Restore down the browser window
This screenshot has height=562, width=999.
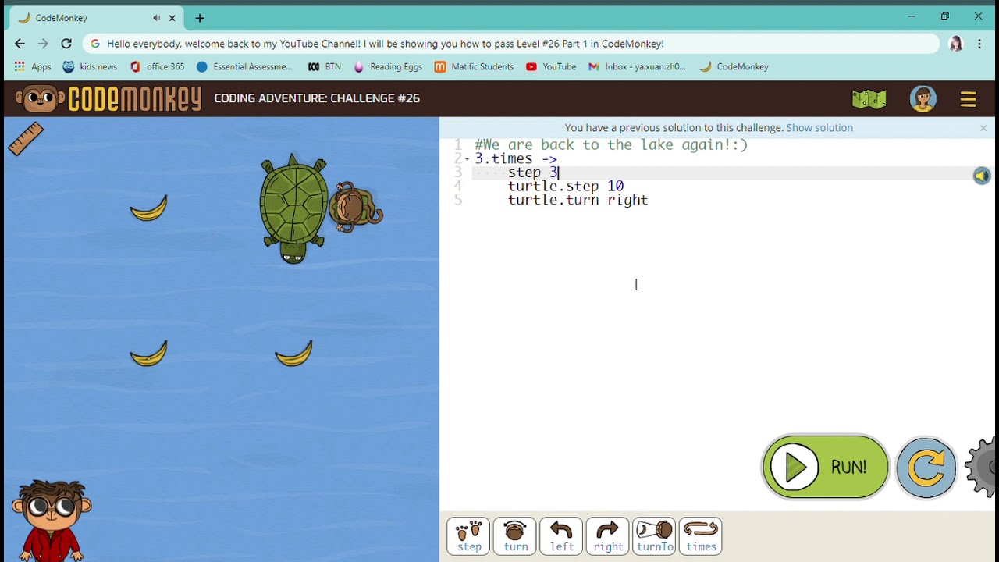(x=944, y=16)
